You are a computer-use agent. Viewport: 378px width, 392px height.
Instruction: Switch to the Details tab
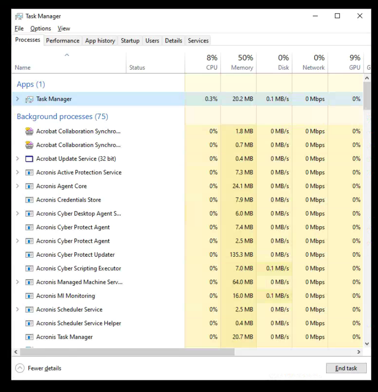tap(174, 41)
